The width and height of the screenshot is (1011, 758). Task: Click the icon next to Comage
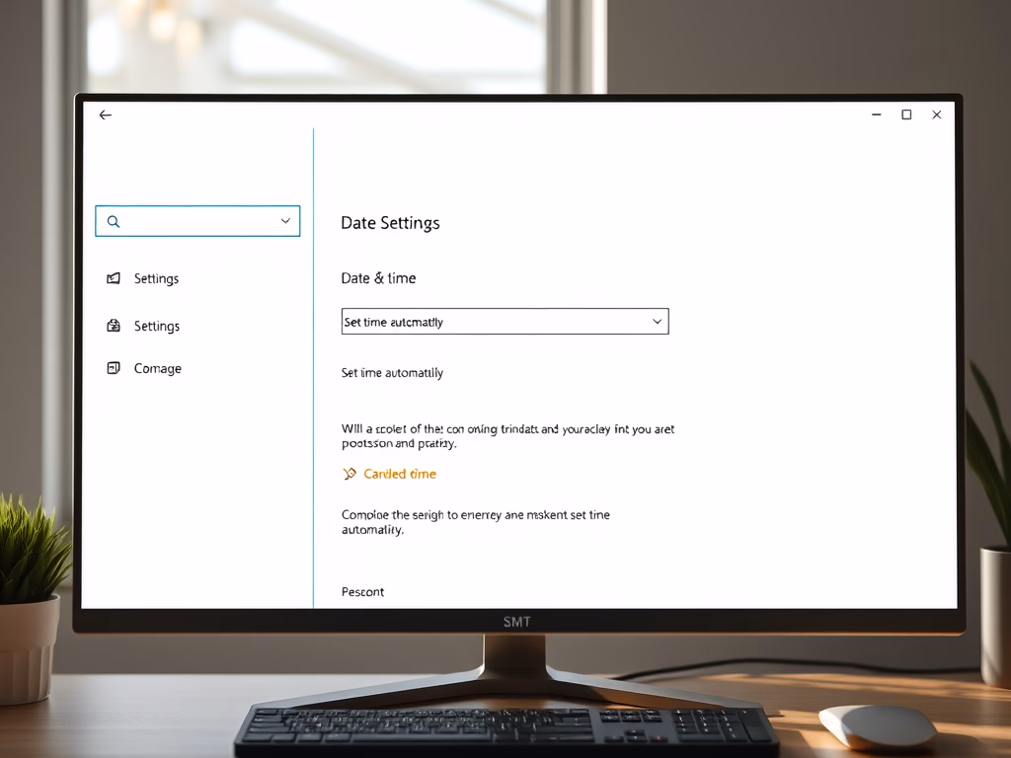coord(114,368)
